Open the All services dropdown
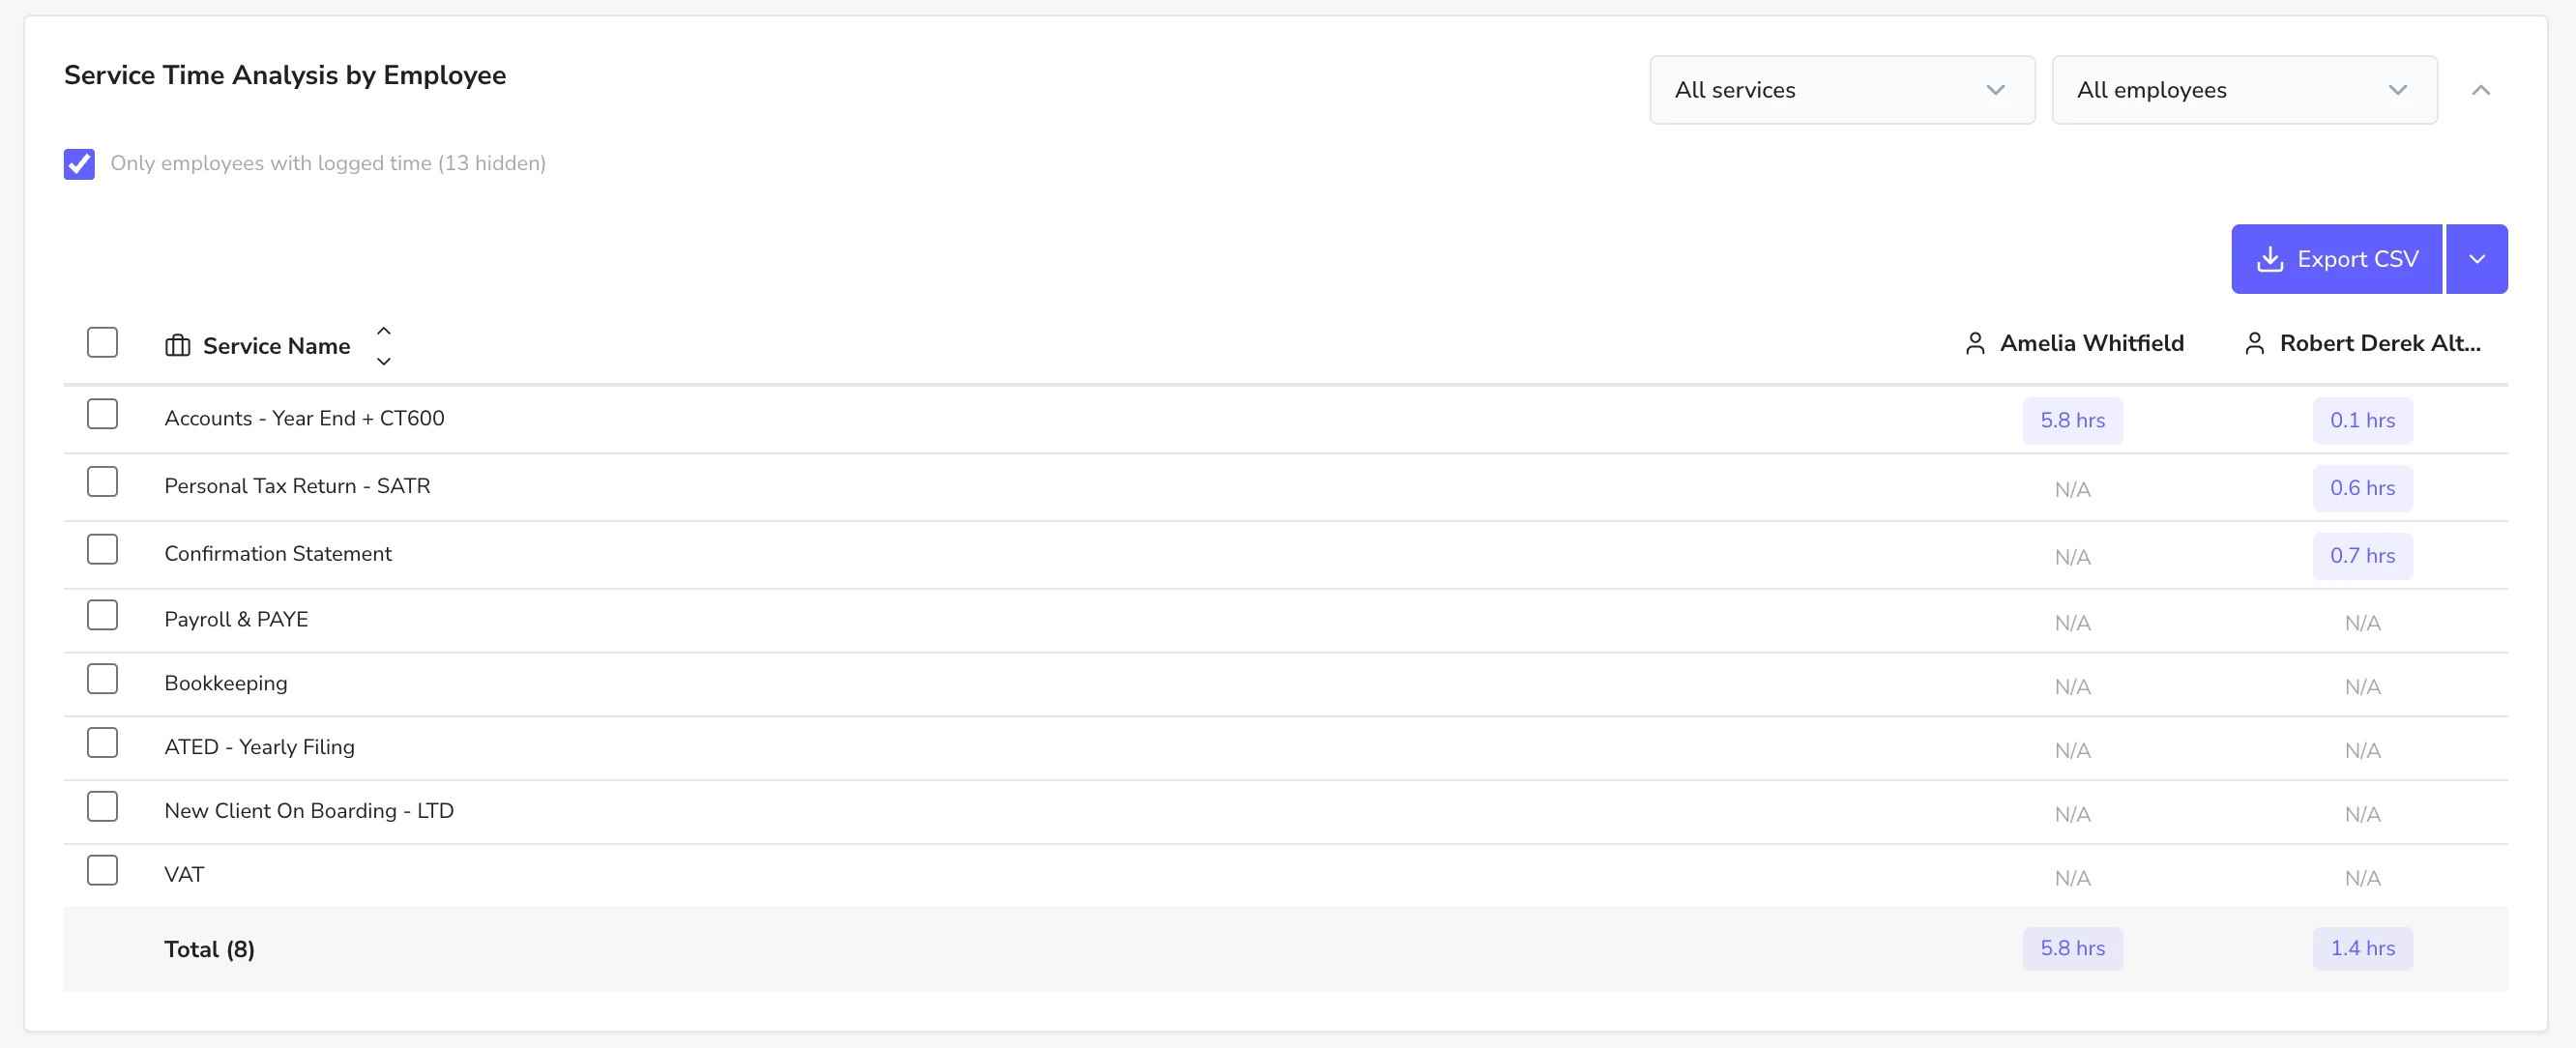 pos(1842,90)
